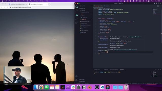162x91 pixels.
Task: Open the Run and Debug view
Action: tap(76, 19)
